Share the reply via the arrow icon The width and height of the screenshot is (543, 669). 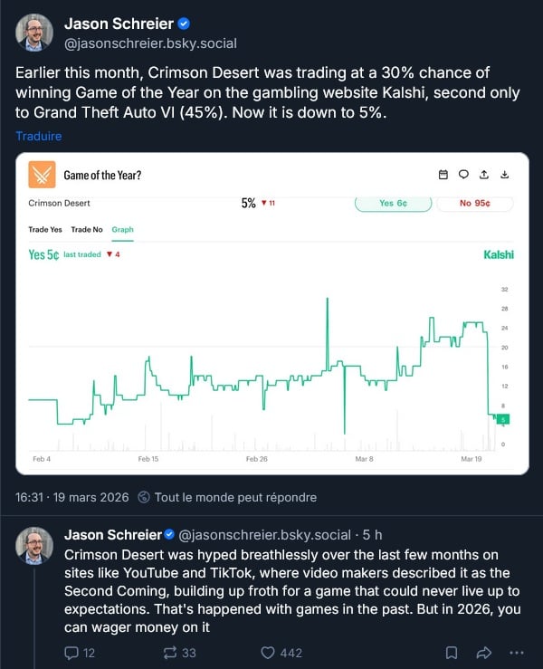point(483,652)
